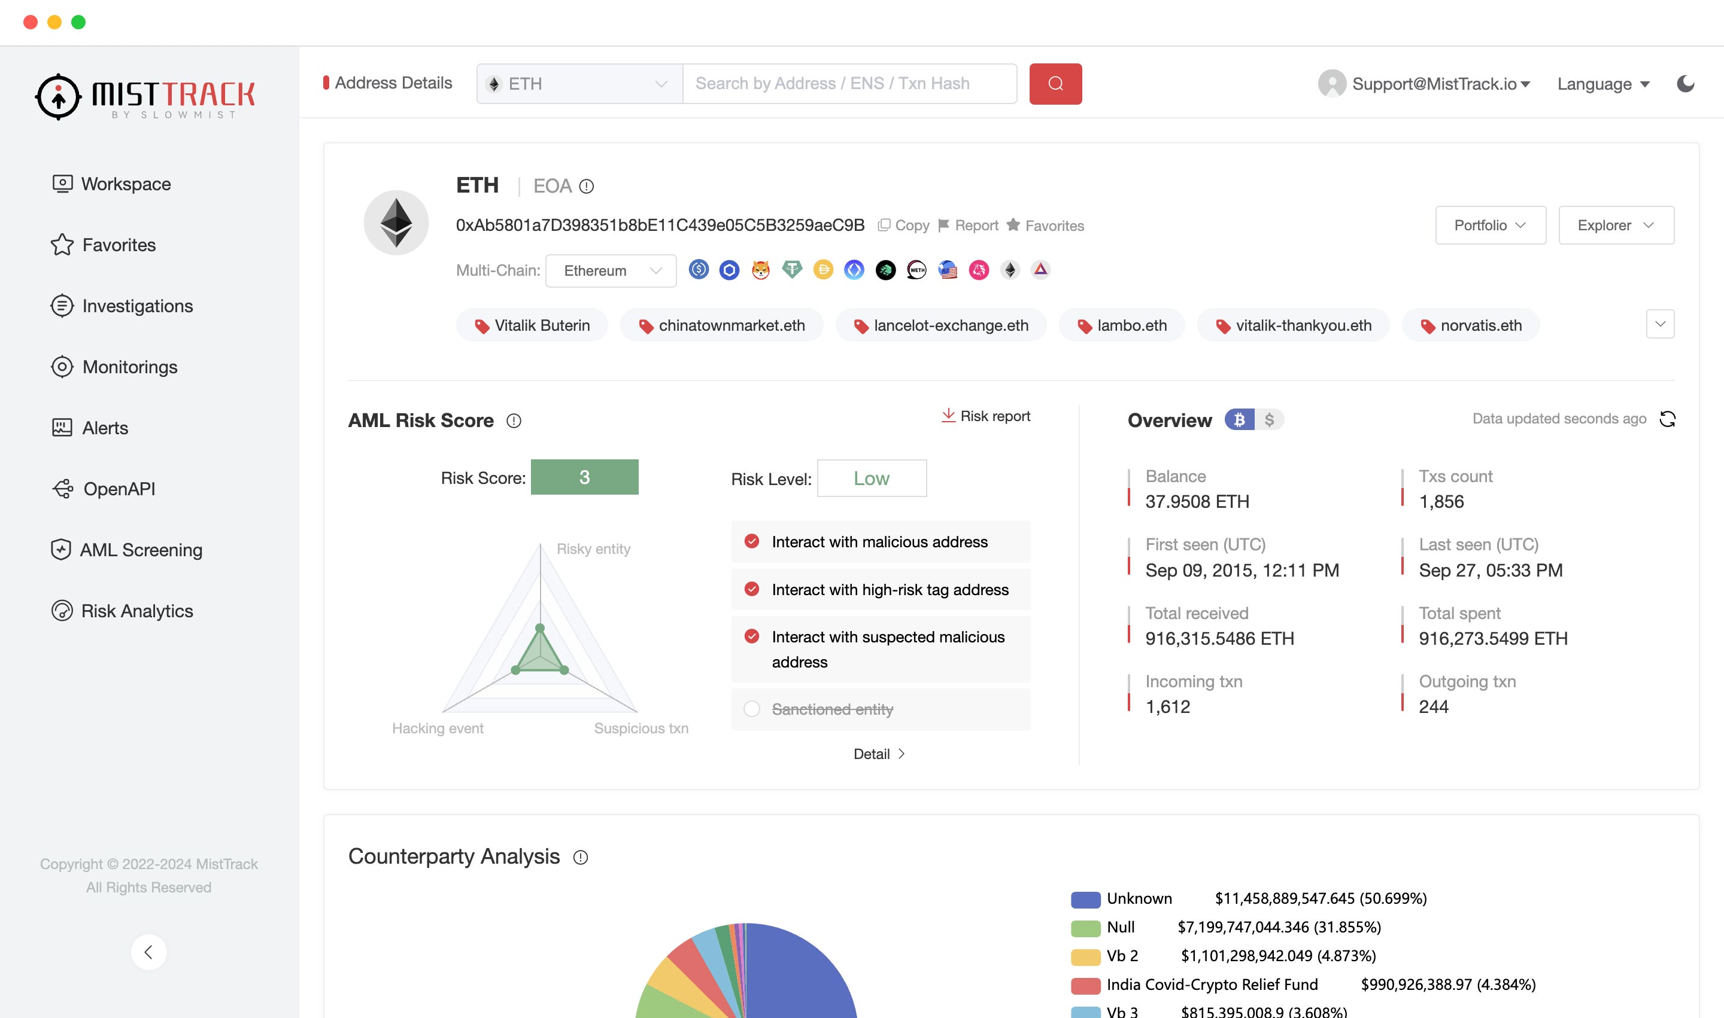
Task: Open the ETH chain selector dropdown
Action: click(x=579, y=84)
